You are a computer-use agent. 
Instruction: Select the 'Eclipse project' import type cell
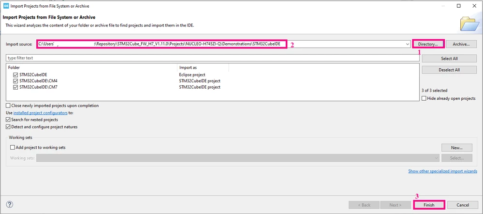tap(192, 75)
